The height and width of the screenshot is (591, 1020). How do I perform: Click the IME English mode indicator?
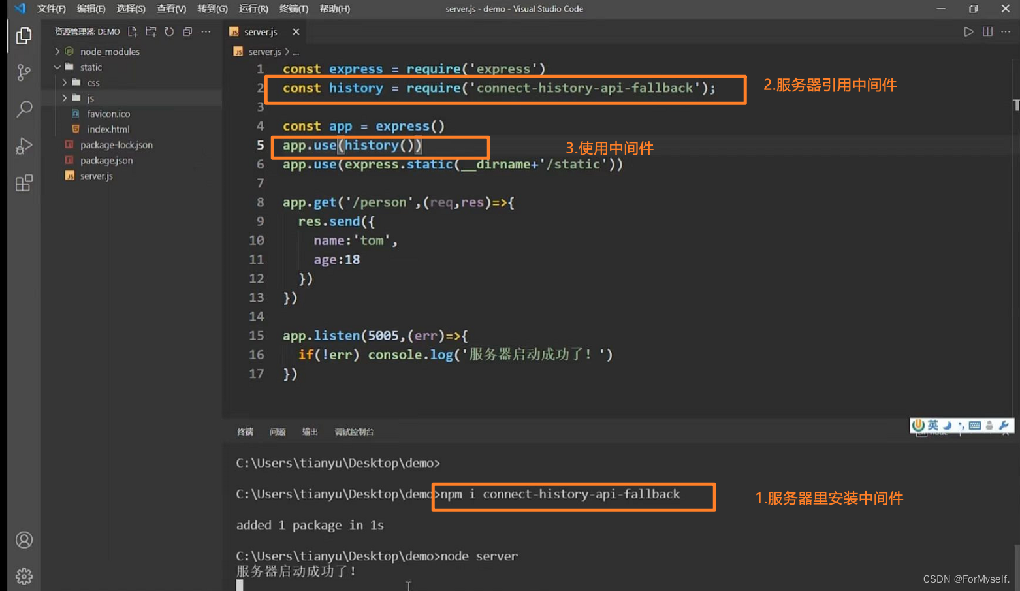click(932, 425)
